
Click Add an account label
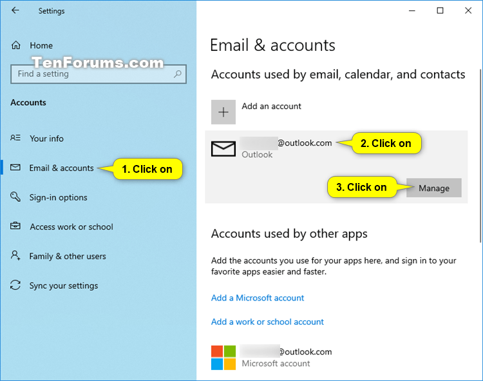coord(271,106)
